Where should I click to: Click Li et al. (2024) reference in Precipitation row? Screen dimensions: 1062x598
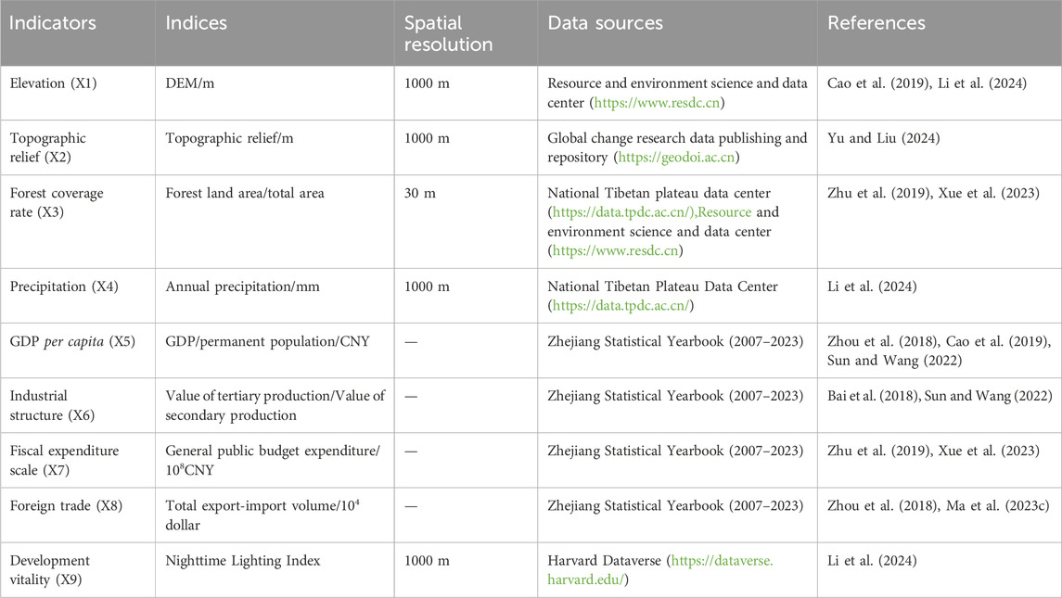[x=872, y=287]
